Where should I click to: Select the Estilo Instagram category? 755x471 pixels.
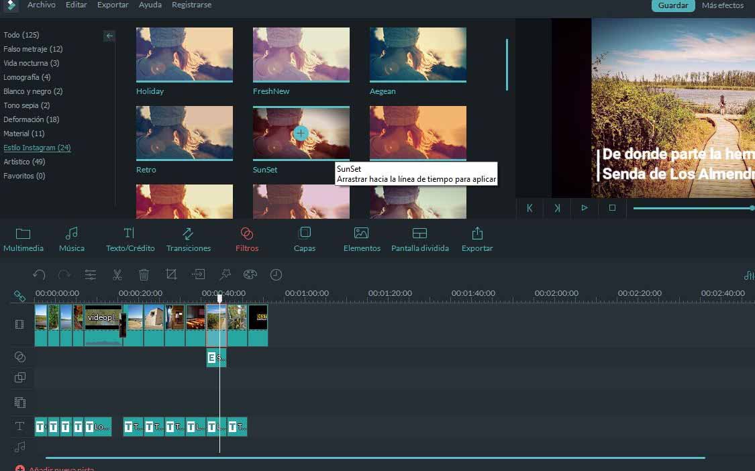[37, 148]
